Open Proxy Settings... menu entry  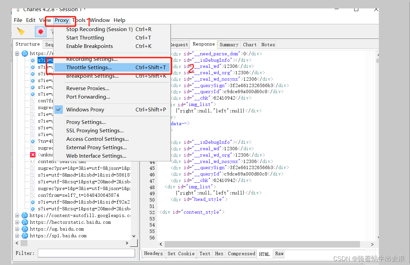[x=112, y=122]
